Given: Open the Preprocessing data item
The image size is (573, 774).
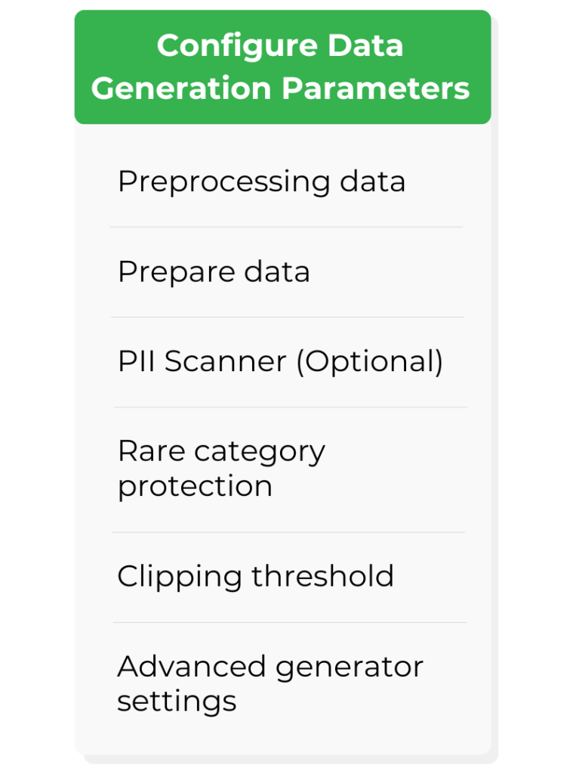Looking at the screenshot, I should (x=261, y=181).
